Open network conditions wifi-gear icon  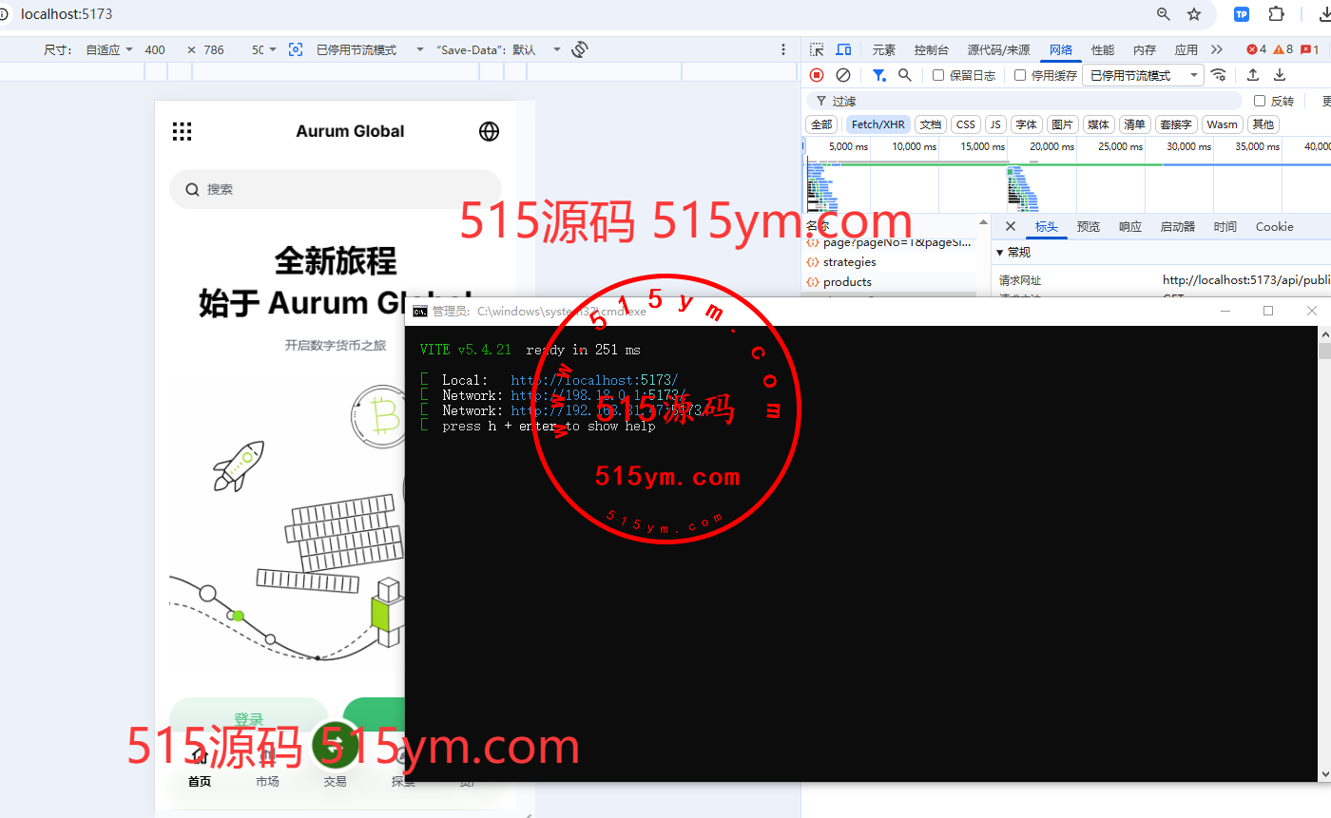(1219, 75)
